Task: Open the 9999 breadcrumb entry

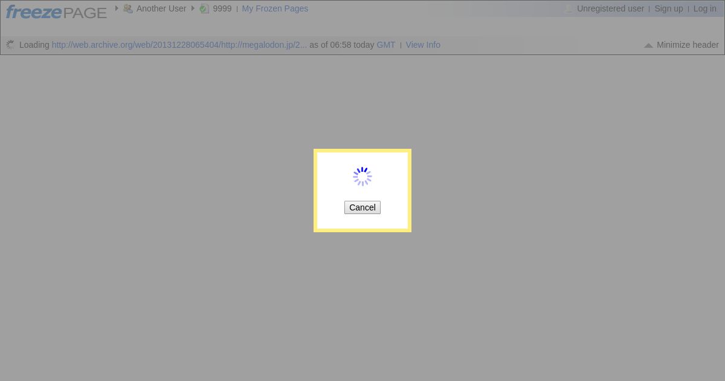Action: point(222,8)
